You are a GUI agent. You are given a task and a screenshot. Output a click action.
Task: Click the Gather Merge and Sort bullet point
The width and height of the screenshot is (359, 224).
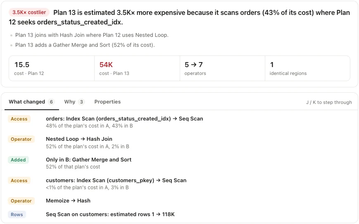(85, 45)
